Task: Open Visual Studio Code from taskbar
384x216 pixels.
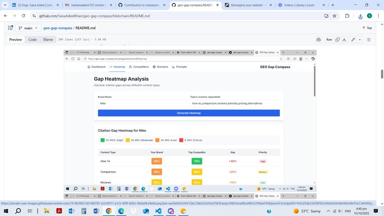Action: (x=159, y=211)
